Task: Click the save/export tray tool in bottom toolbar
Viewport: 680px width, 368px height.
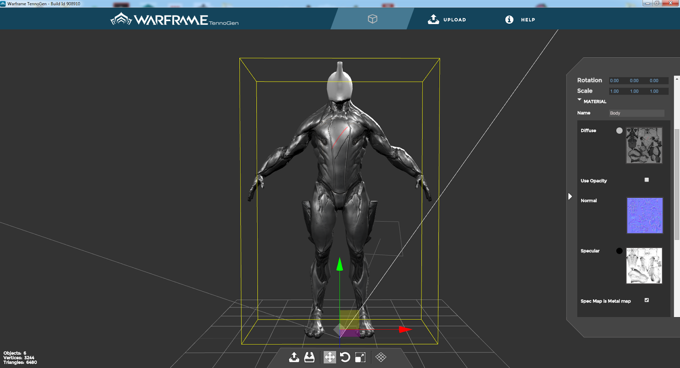Action: (309, 357)
